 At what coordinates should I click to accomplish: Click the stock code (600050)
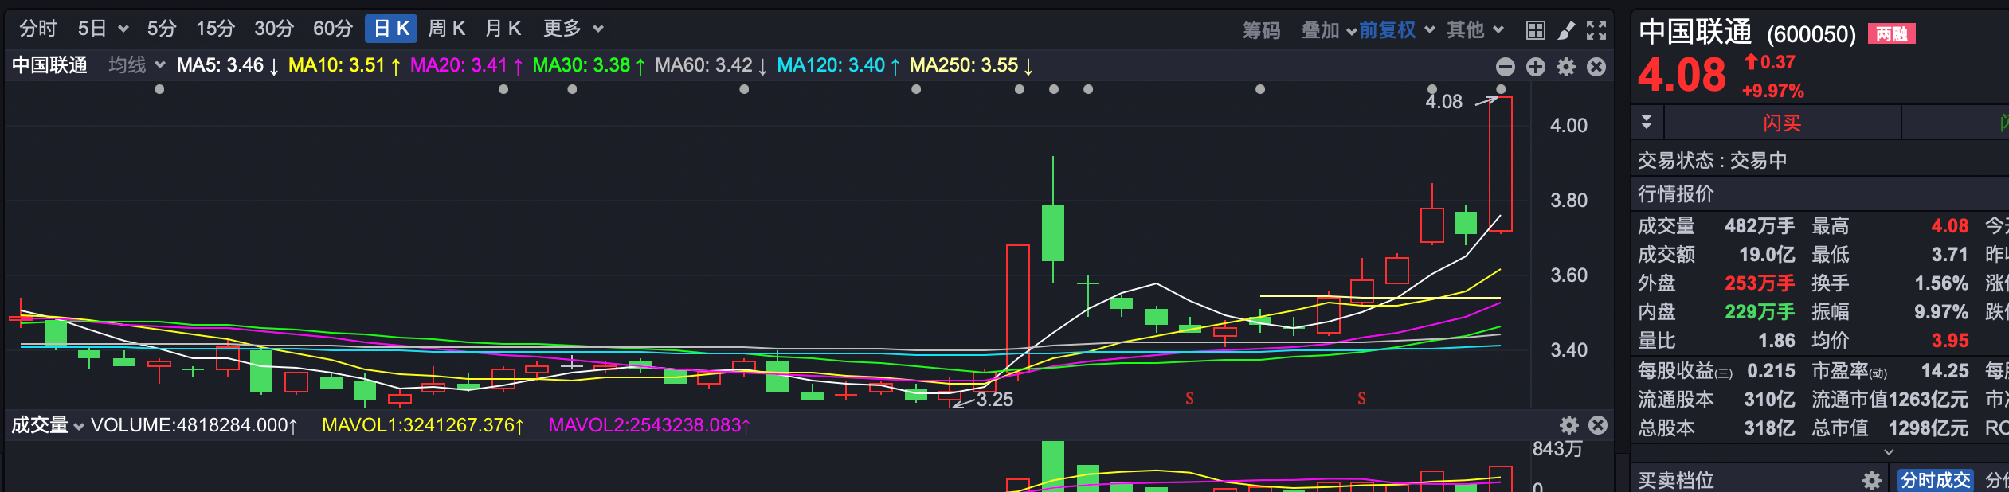[x=1811, y=34]
